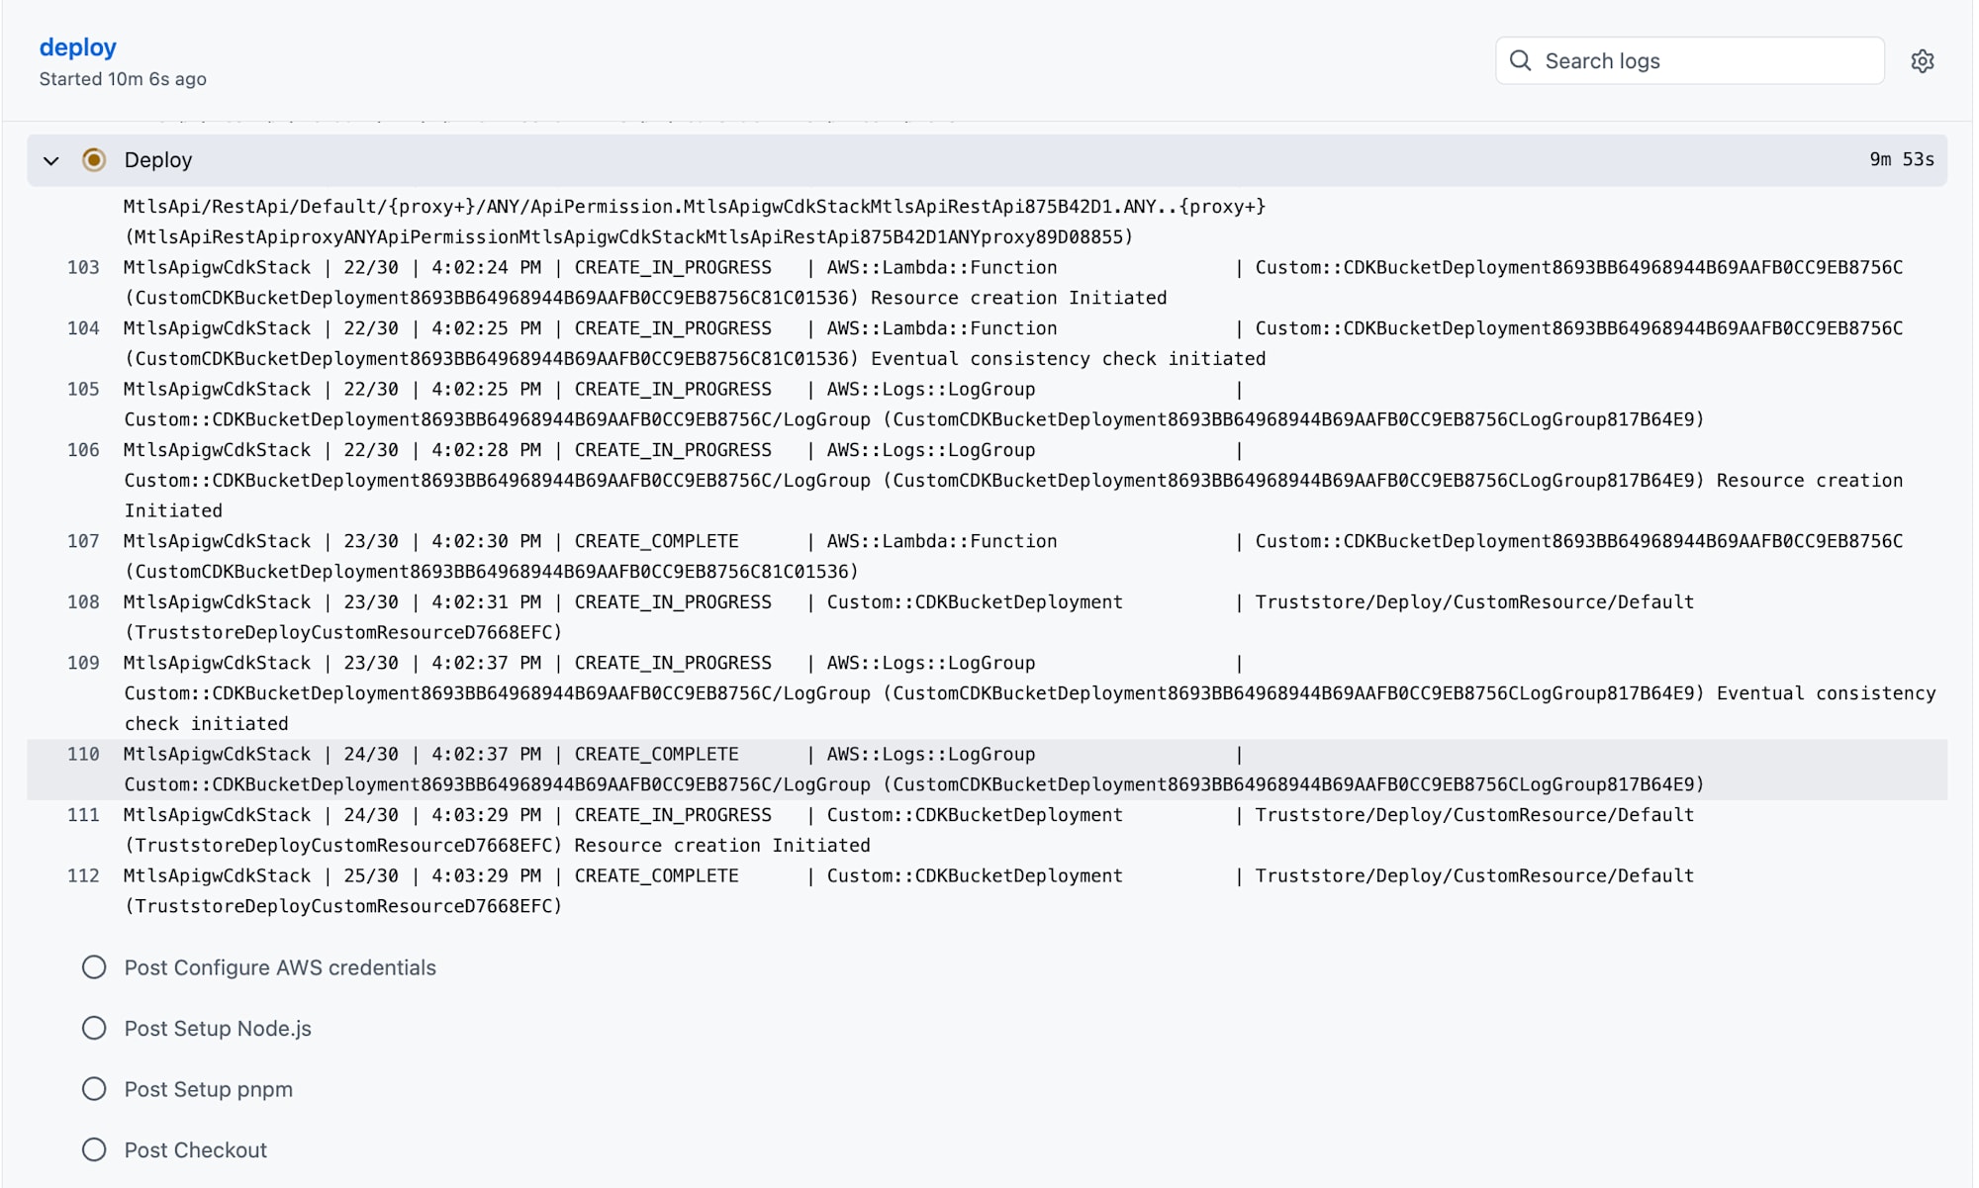1979x1188 pixels.
Task: Expand the Post Checkout step
Action: click(x=196, y=1150)
